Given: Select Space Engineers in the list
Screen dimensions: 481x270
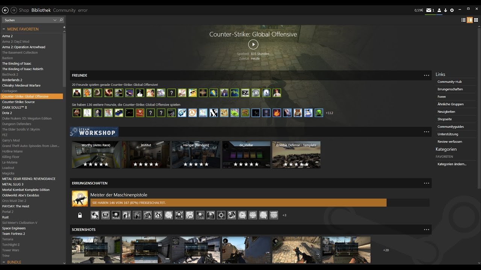Looking at the screenshot, I should (x=14, y=228).
